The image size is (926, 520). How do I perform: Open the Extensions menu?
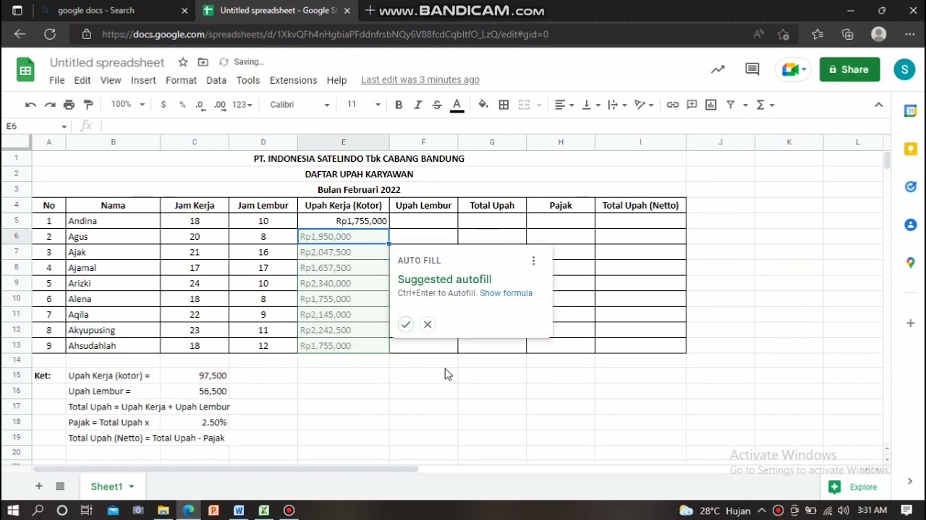[293, 80]
